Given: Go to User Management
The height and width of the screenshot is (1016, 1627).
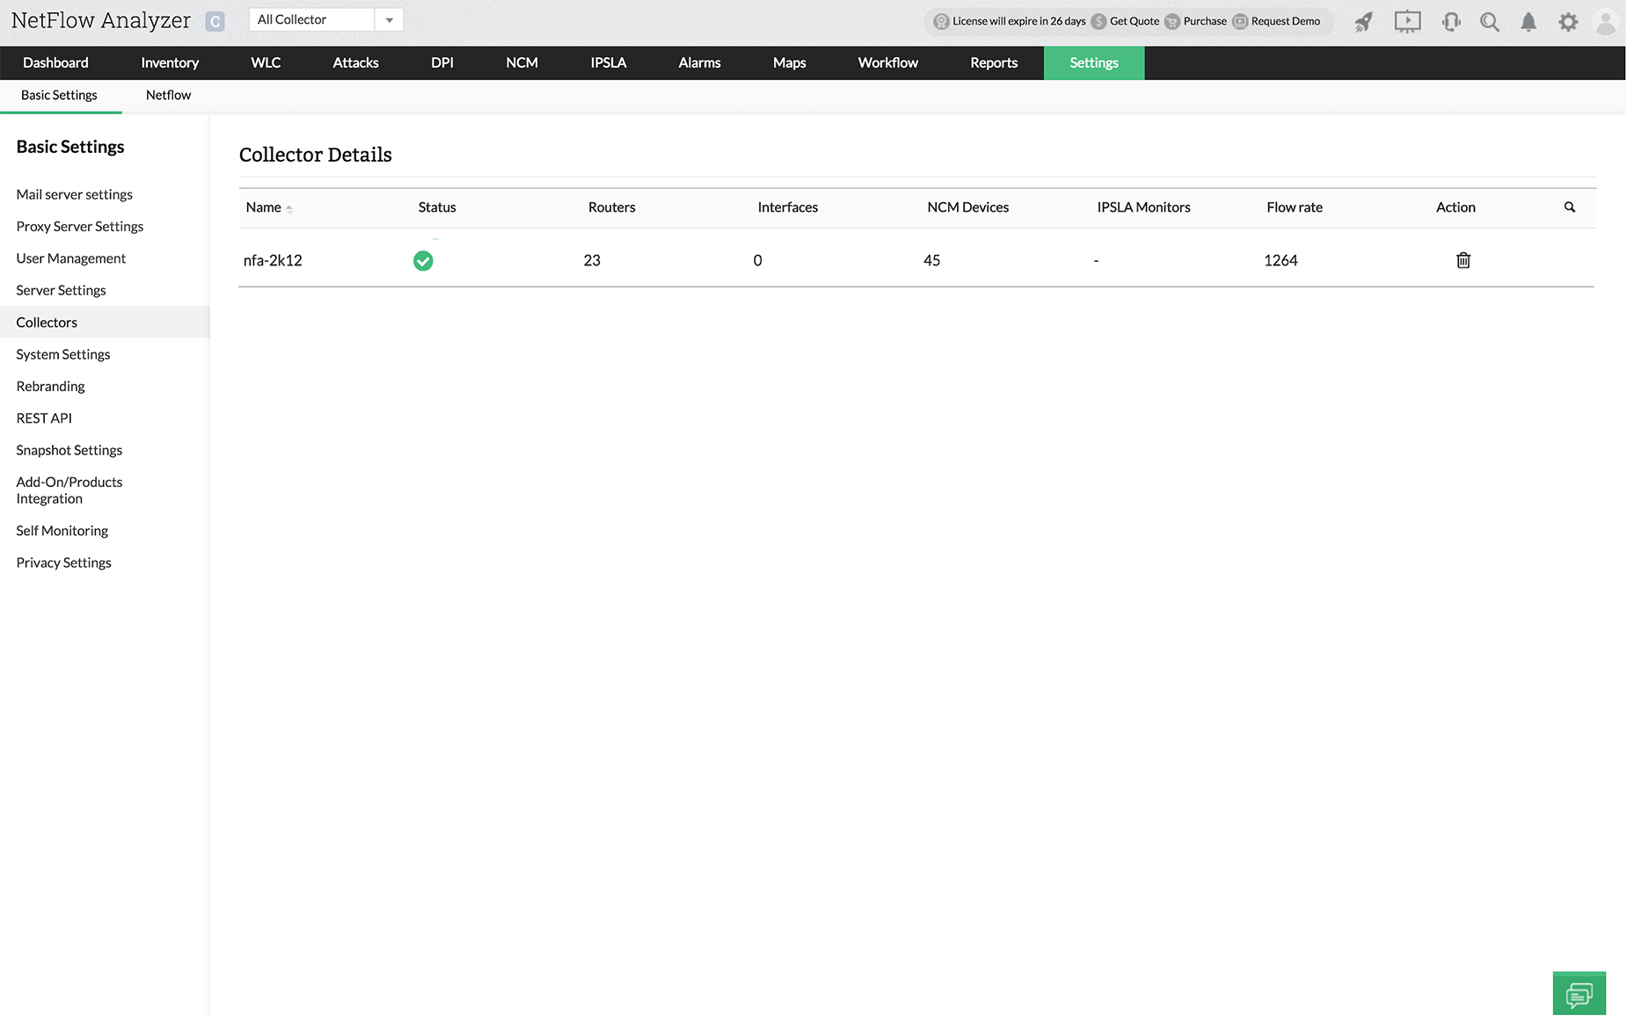Looking at the screenshot, I should (70, 258).
